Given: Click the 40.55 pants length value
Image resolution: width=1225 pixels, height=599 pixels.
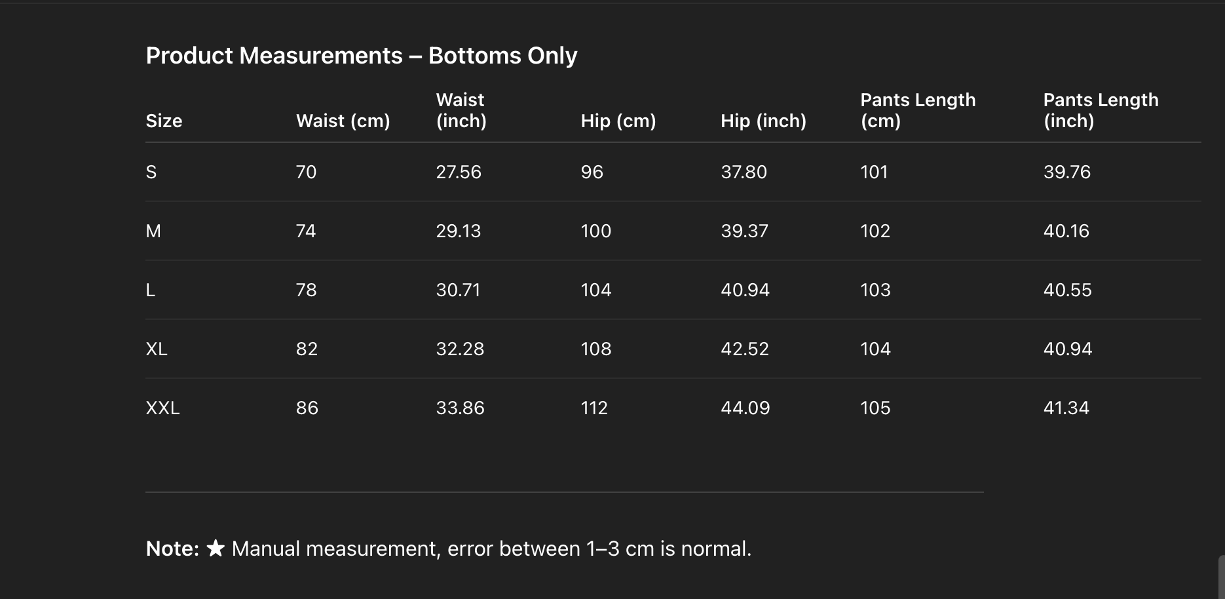Looking at the screenshot, I should 1067,290.
